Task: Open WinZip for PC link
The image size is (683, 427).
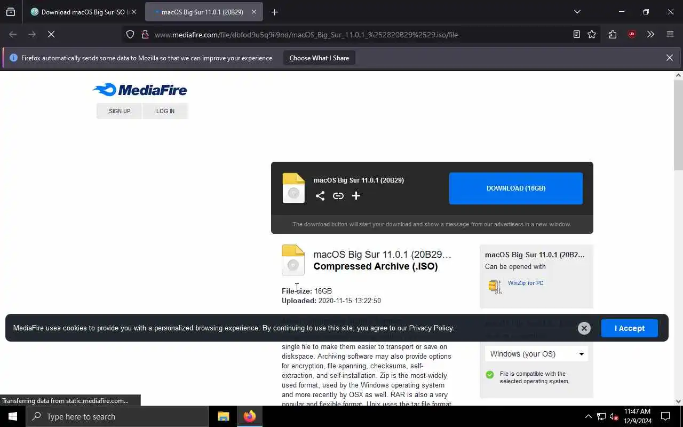Action: pyautogui.click(x=526, y=283)
